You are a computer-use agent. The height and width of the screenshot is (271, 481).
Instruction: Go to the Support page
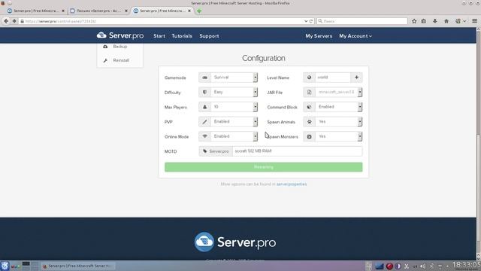point(209,36)
